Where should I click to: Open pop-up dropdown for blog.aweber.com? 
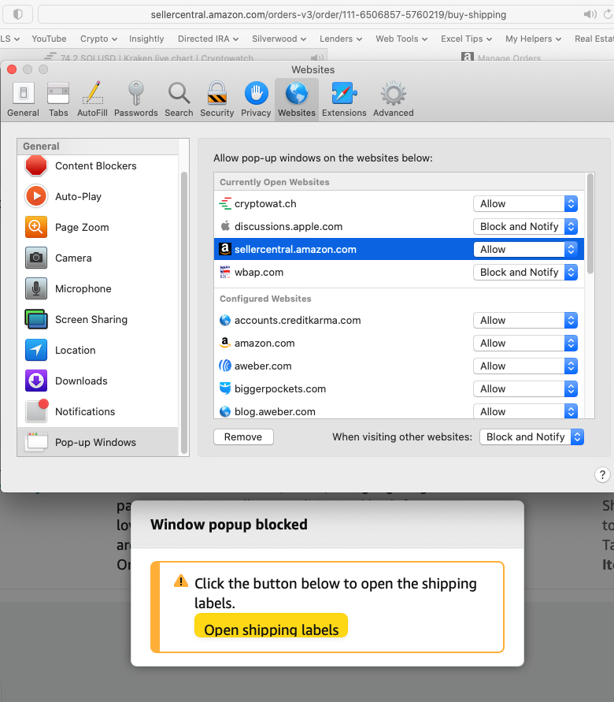[x=526, y=411]
